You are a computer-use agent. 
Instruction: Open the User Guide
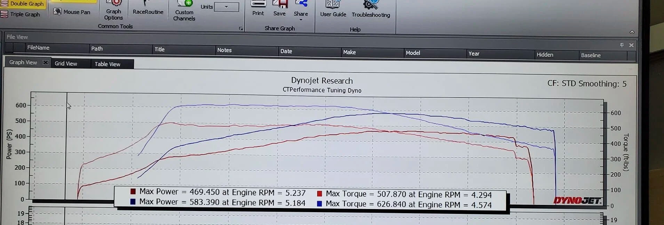coord(333,9)
